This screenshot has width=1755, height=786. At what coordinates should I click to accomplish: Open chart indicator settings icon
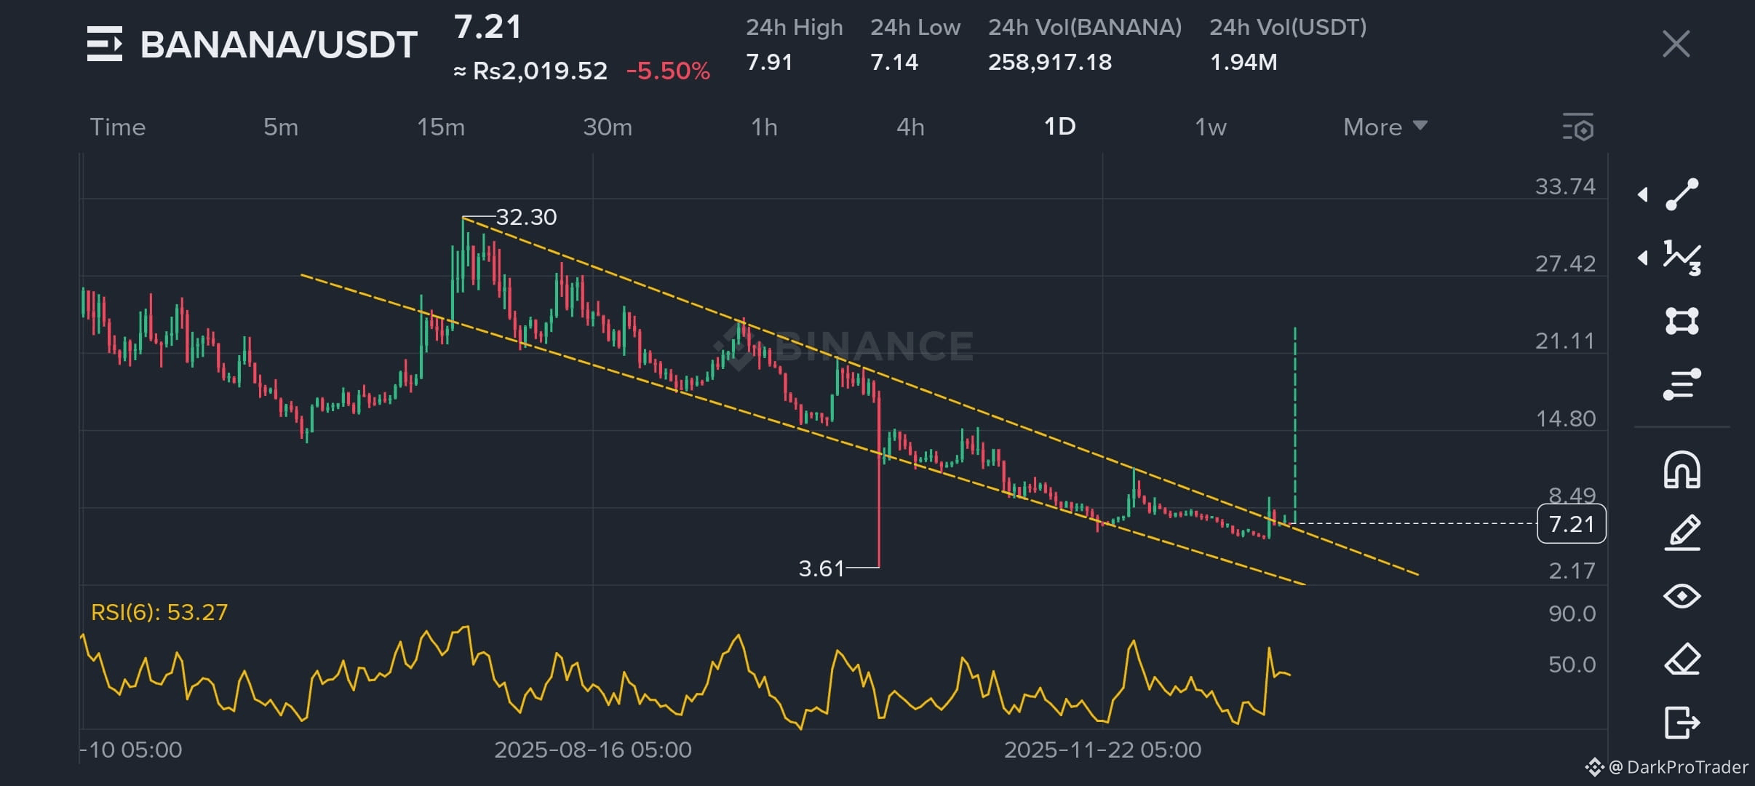tap(1578, 127)
